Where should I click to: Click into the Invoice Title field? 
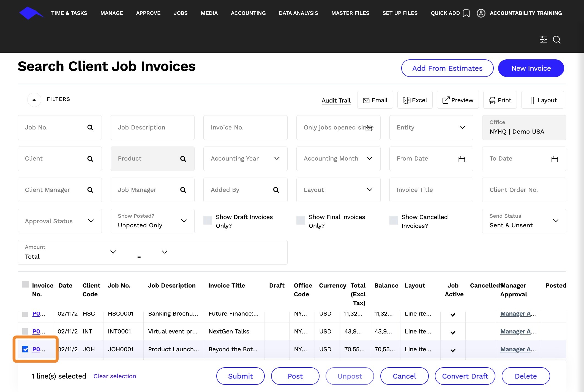pyautogui.click(x=431, y=190)
